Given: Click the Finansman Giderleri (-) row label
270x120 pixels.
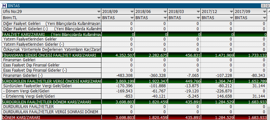Looking at the screenshot, I should tap(23, 76).
